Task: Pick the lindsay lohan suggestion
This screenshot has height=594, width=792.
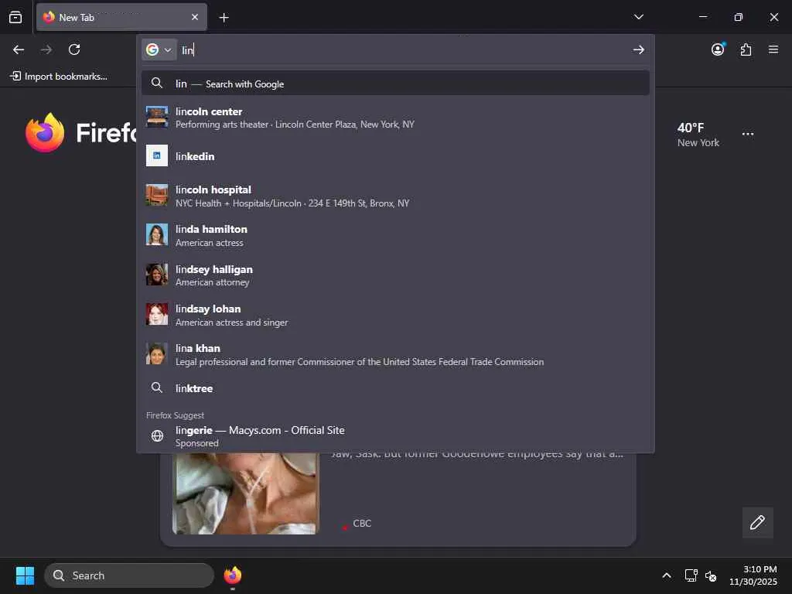Action: point(395,315)
